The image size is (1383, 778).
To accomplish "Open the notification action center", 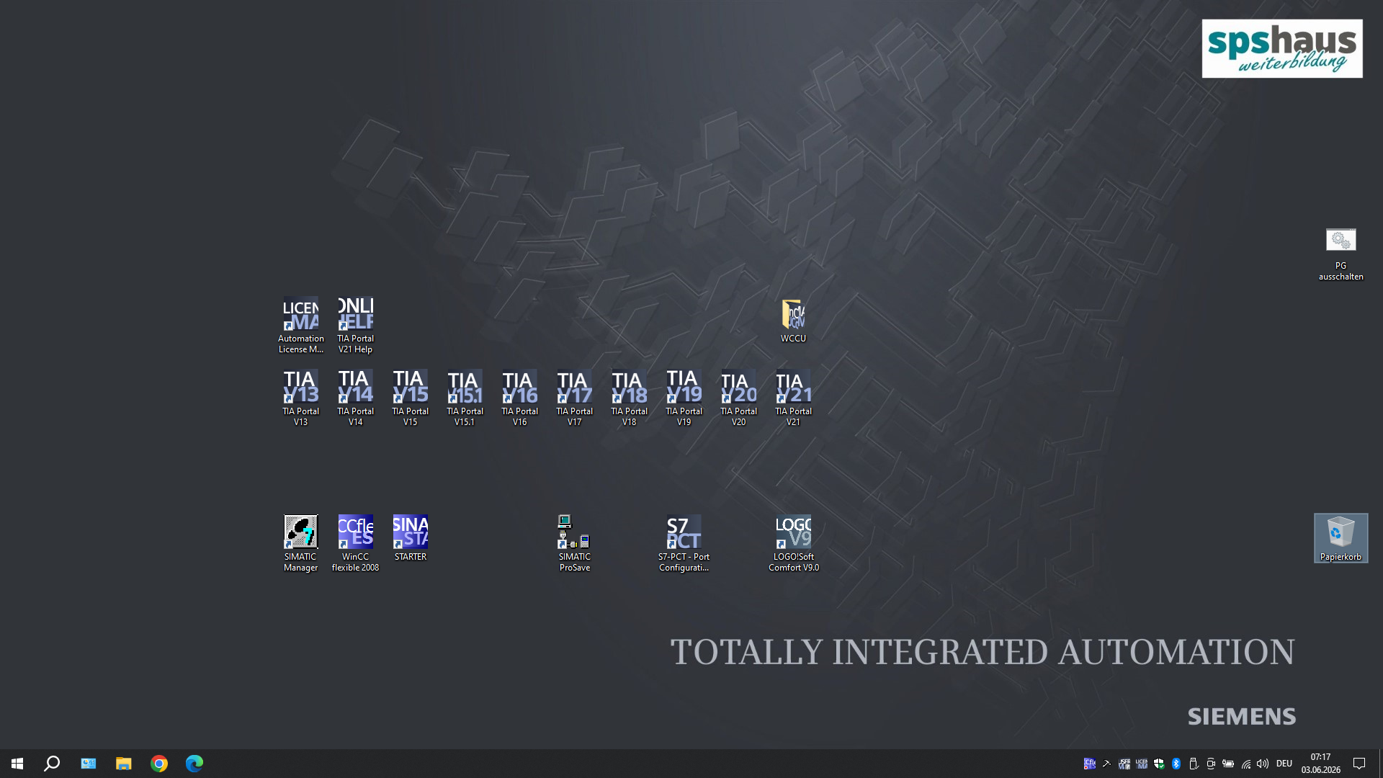I will pyautogui.click(x=1359, y=764).
